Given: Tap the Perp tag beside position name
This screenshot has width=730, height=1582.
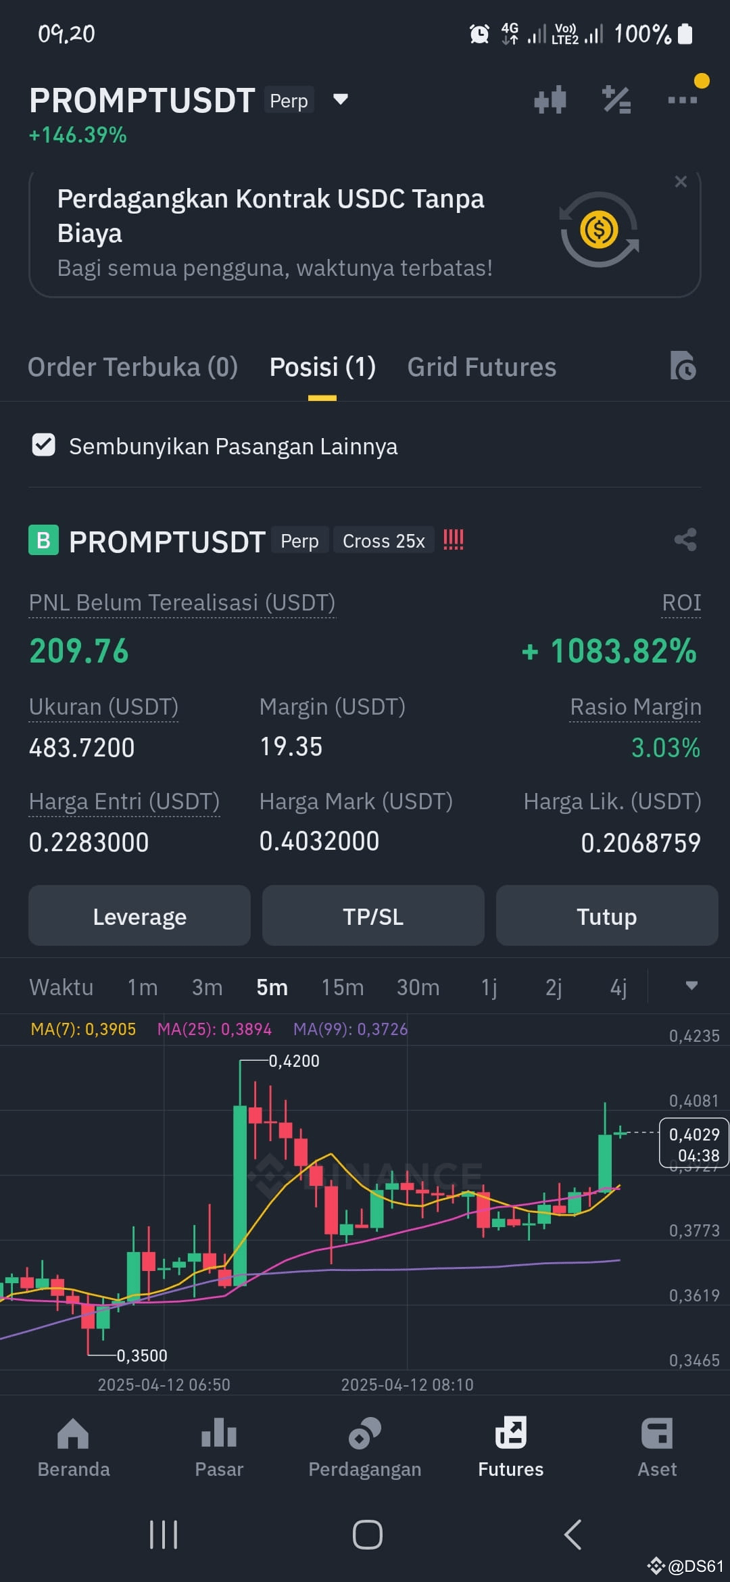Looking at the screenshot, I should (x=299, y=540).
